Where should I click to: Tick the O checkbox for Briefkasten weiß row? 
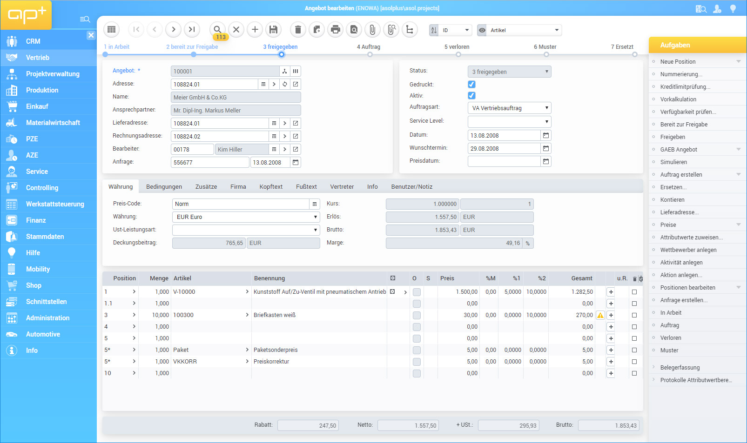coord(417,315)
